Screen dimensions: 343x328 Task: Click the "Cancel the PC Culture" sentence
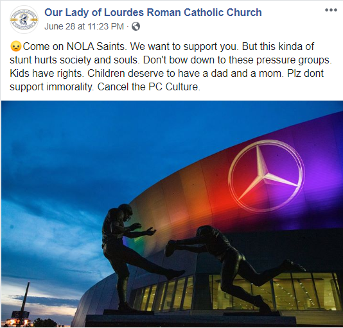point(149,87)
